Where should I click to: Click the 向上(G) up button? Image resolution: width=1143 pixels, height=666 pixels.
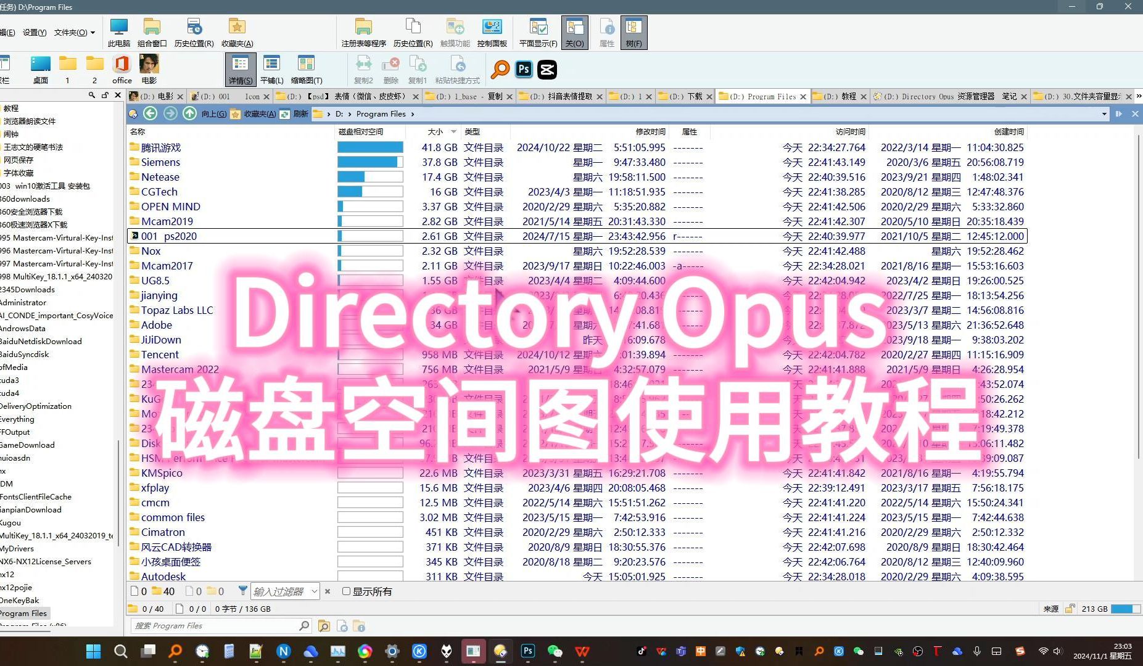point(205,113)
